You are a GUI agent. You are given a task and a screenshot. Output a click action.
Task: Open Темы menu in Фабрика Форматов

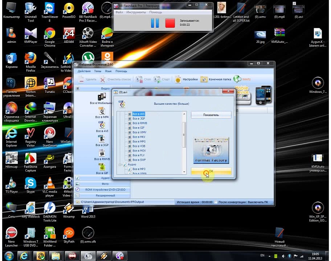98,71
